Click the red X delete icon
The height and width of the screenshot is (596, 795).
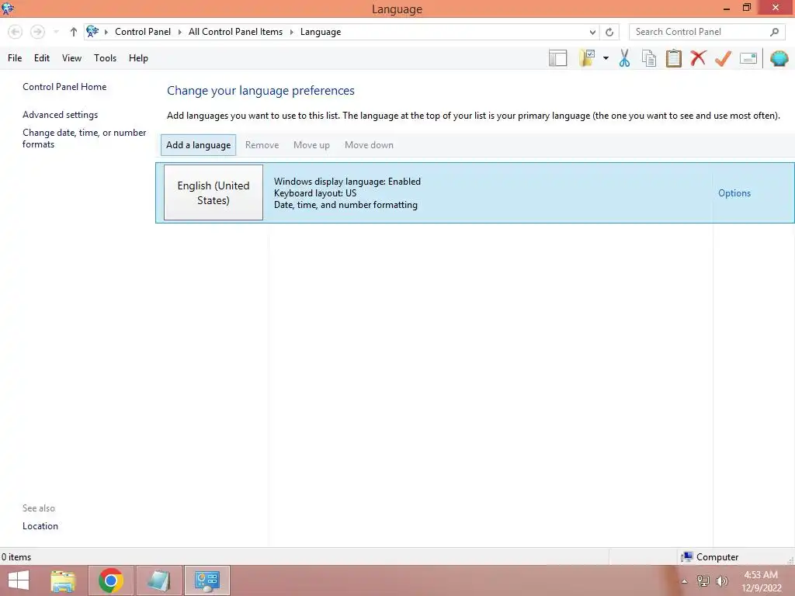coord(698,58)
